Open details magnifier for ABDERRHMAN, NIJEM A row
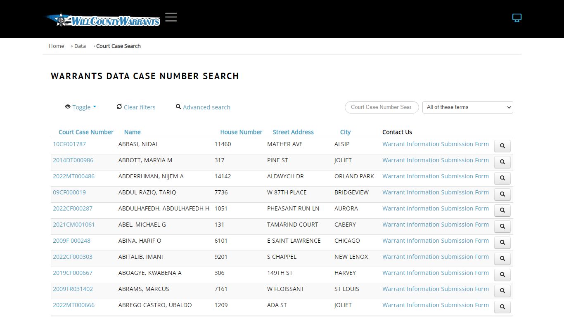564x317 pixels. (502, 178)
